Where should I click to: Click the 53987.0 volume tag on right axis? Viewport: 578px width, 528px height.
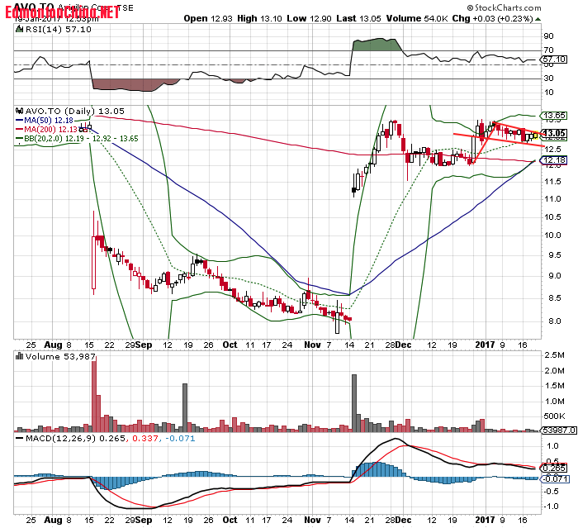click(x=557, y=430)
